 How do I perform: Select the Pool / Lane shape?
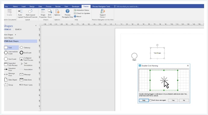coord(26,85)
